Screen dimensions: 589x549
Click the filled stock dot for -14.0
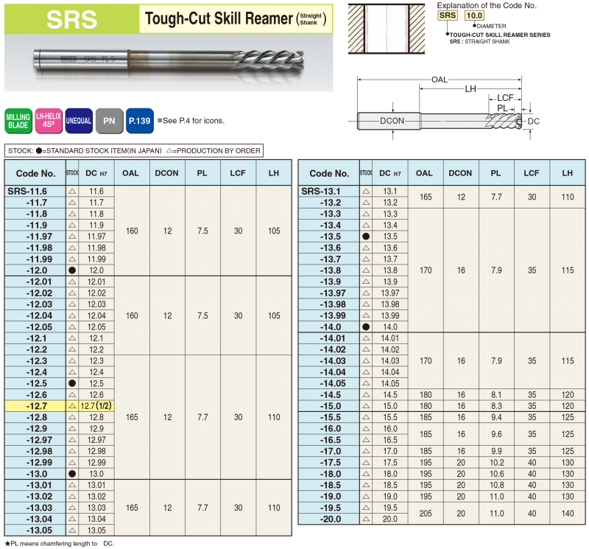click(366, 327)
